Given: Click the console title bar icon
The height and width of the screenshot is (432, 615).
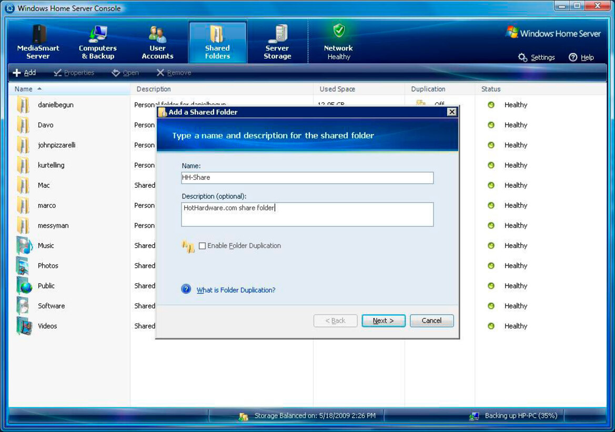Looking at the screenshot, I should [x=10, y=8].
